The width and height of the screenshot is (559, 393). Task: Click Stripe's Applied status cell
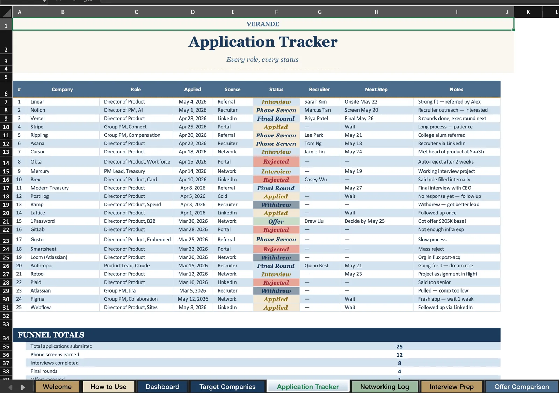pos(276,127)
